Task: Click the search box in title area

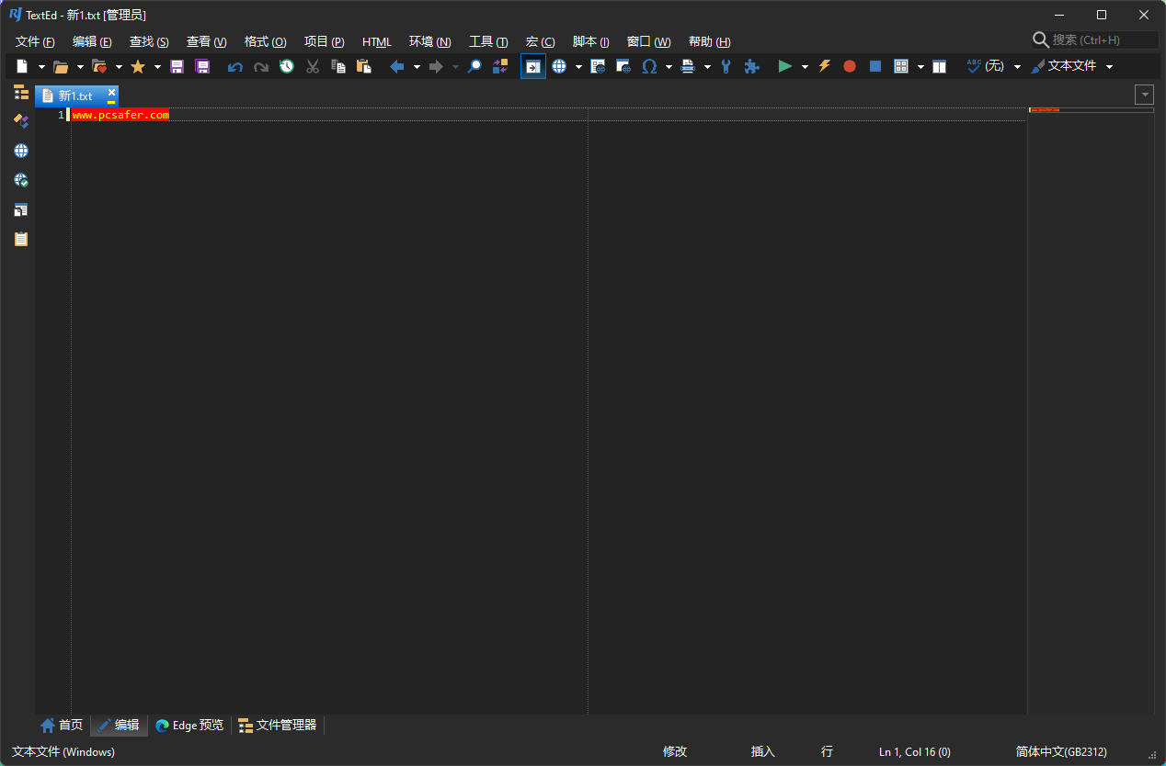Action: [1102, 39]
